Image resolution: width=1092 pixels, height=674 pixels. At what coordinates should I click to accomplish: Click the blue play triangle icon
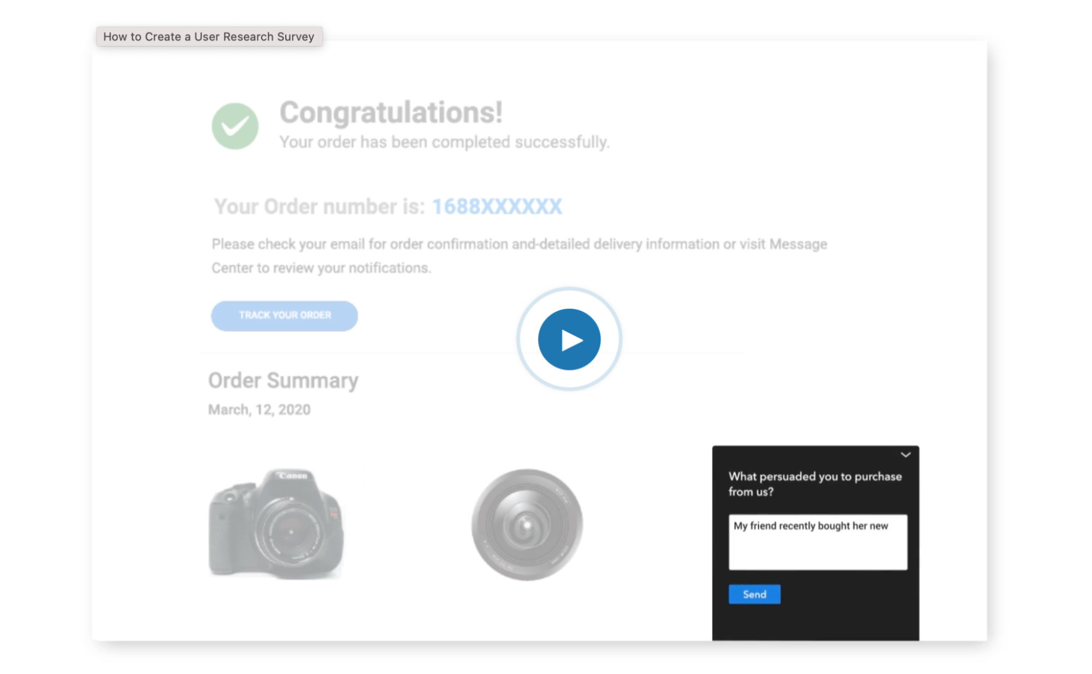(x=572, y=339)
